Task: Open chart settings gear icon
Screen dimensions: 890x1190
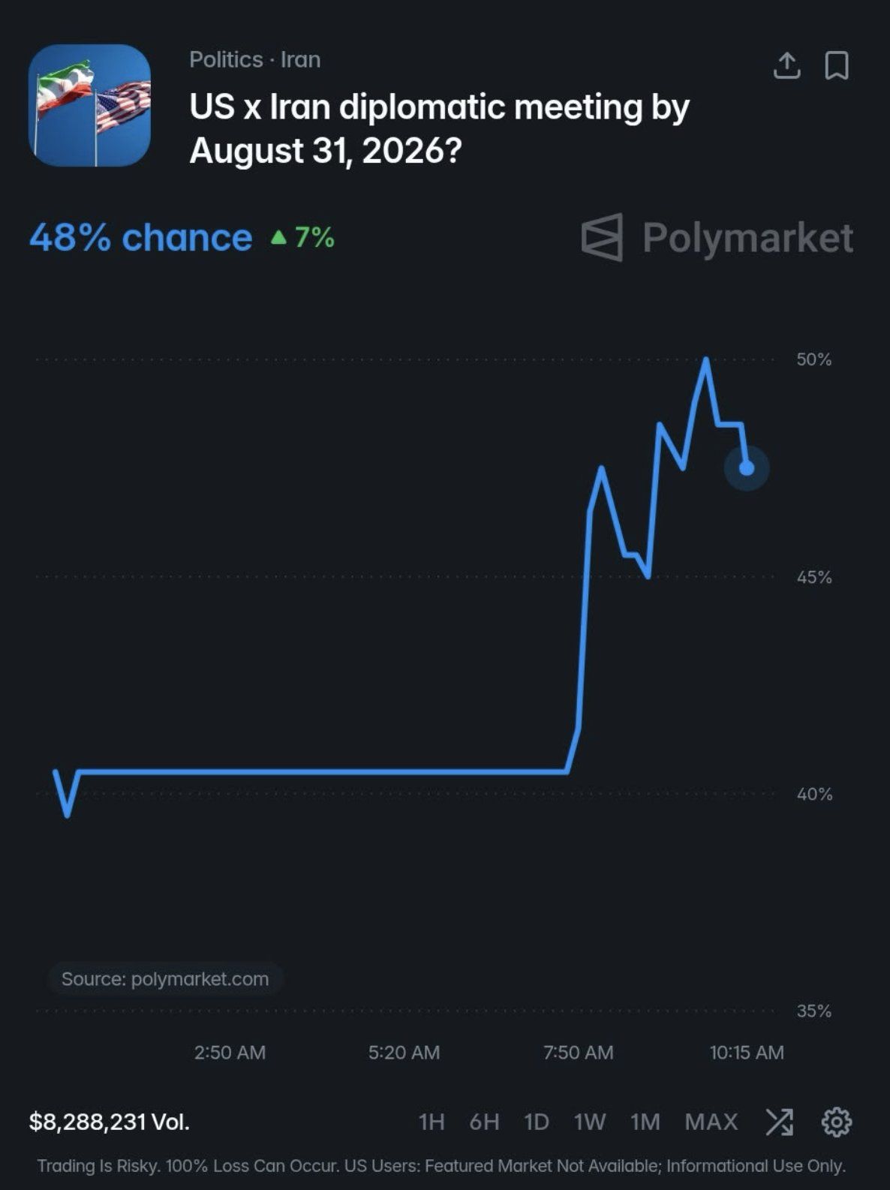Action: tap(836, 1122)
